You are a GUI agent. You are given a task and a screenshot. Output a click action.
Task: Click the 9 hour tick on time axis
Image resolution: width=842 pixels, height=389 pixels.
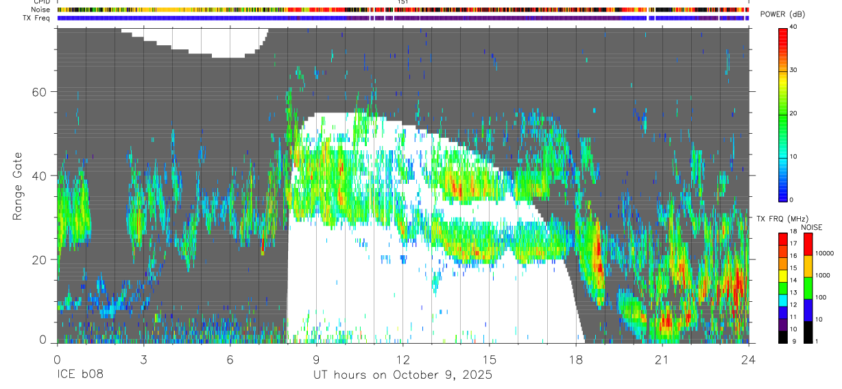tap(316, 359)
